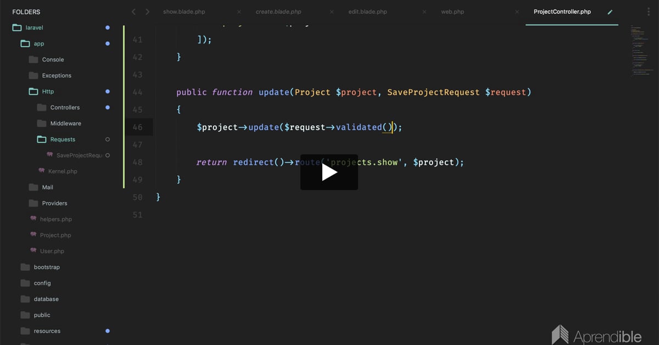Viewport: 659px width, 345px height.
Task: Click the folder icon next to bootstrap
Action: coord(25,267)
